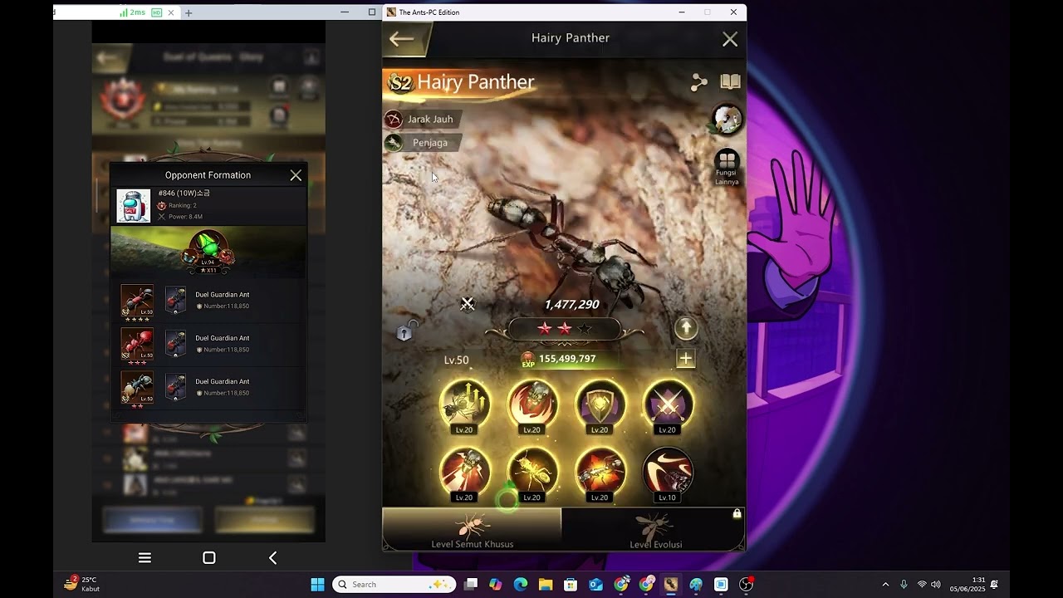This screenshot has height=598, width=1063.
Task: Click the two-star rating bar under 1,477,290
Action: point(565,329)
